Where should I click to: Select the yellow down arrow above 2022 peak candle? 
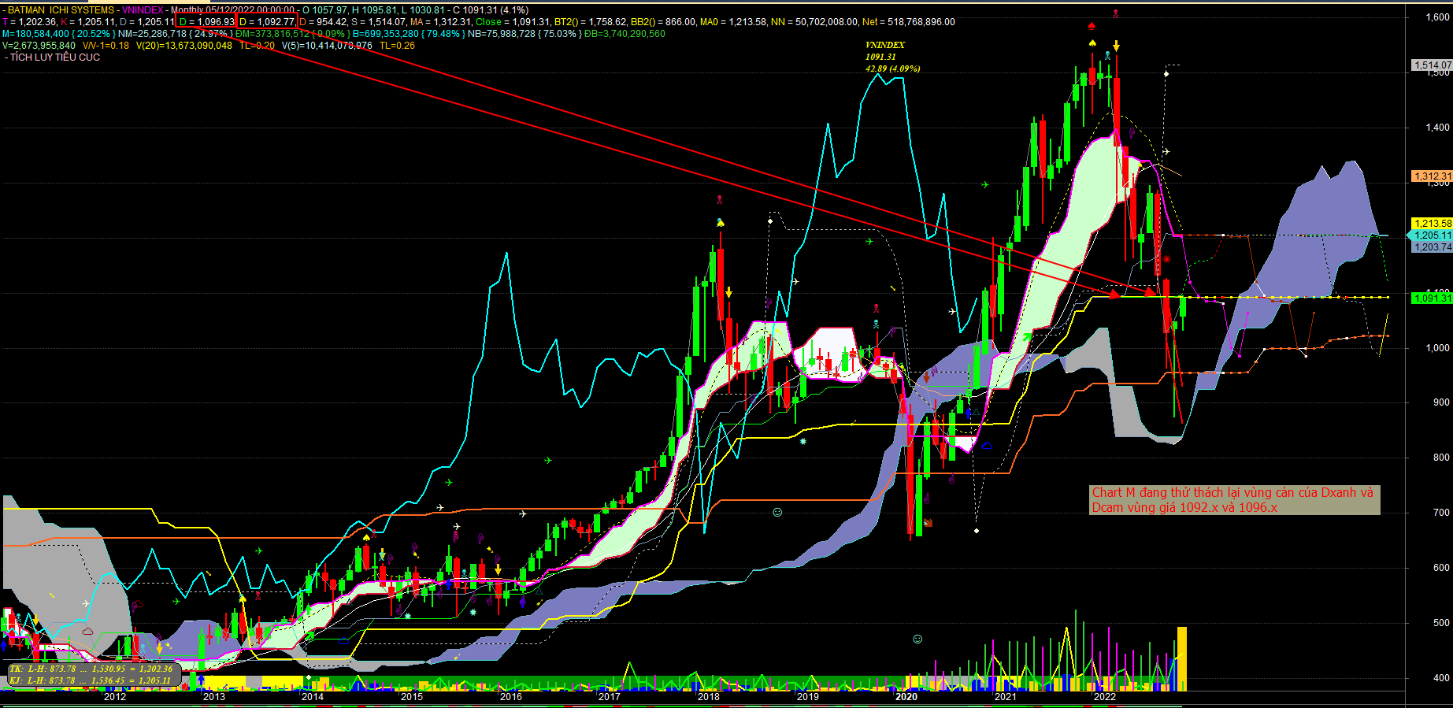1116,46
